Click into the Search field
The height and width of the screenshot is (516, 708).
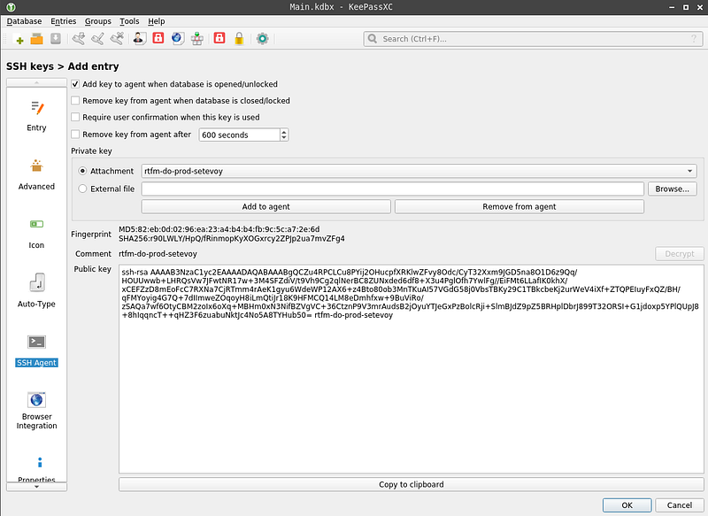point(533,39)
